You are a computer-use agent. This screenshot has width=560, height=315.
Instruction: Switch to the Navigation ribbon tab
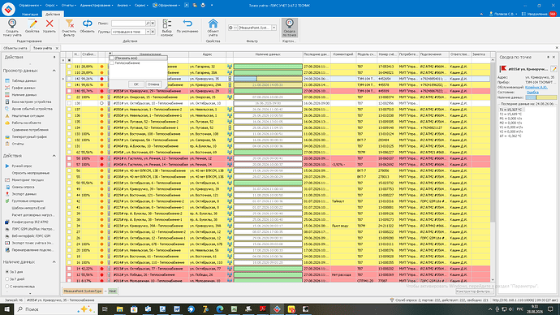click(30, 14)
